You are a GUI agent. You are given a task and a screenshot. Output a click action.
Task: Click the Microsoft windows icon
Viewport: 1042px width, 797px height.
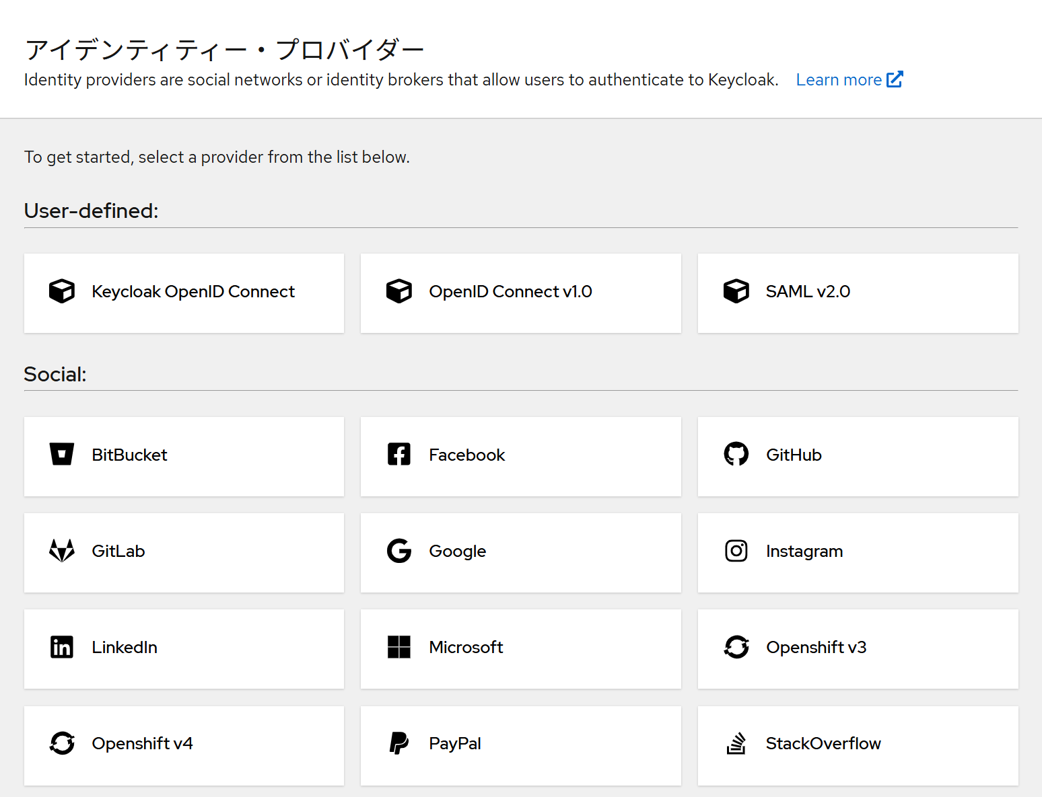click(x=399, y=647)
